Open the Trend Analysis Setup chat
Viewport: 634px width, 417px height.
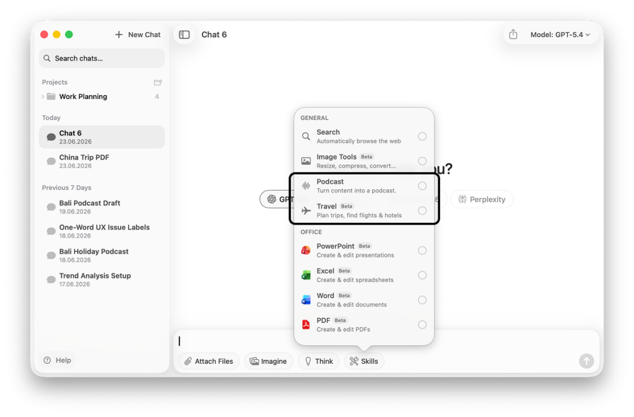click(x=102, y=280)
